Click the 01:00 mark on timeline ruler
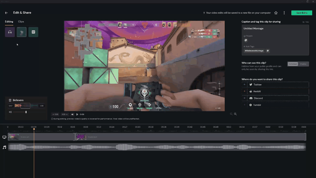316x178 pixels. [268, 127]
